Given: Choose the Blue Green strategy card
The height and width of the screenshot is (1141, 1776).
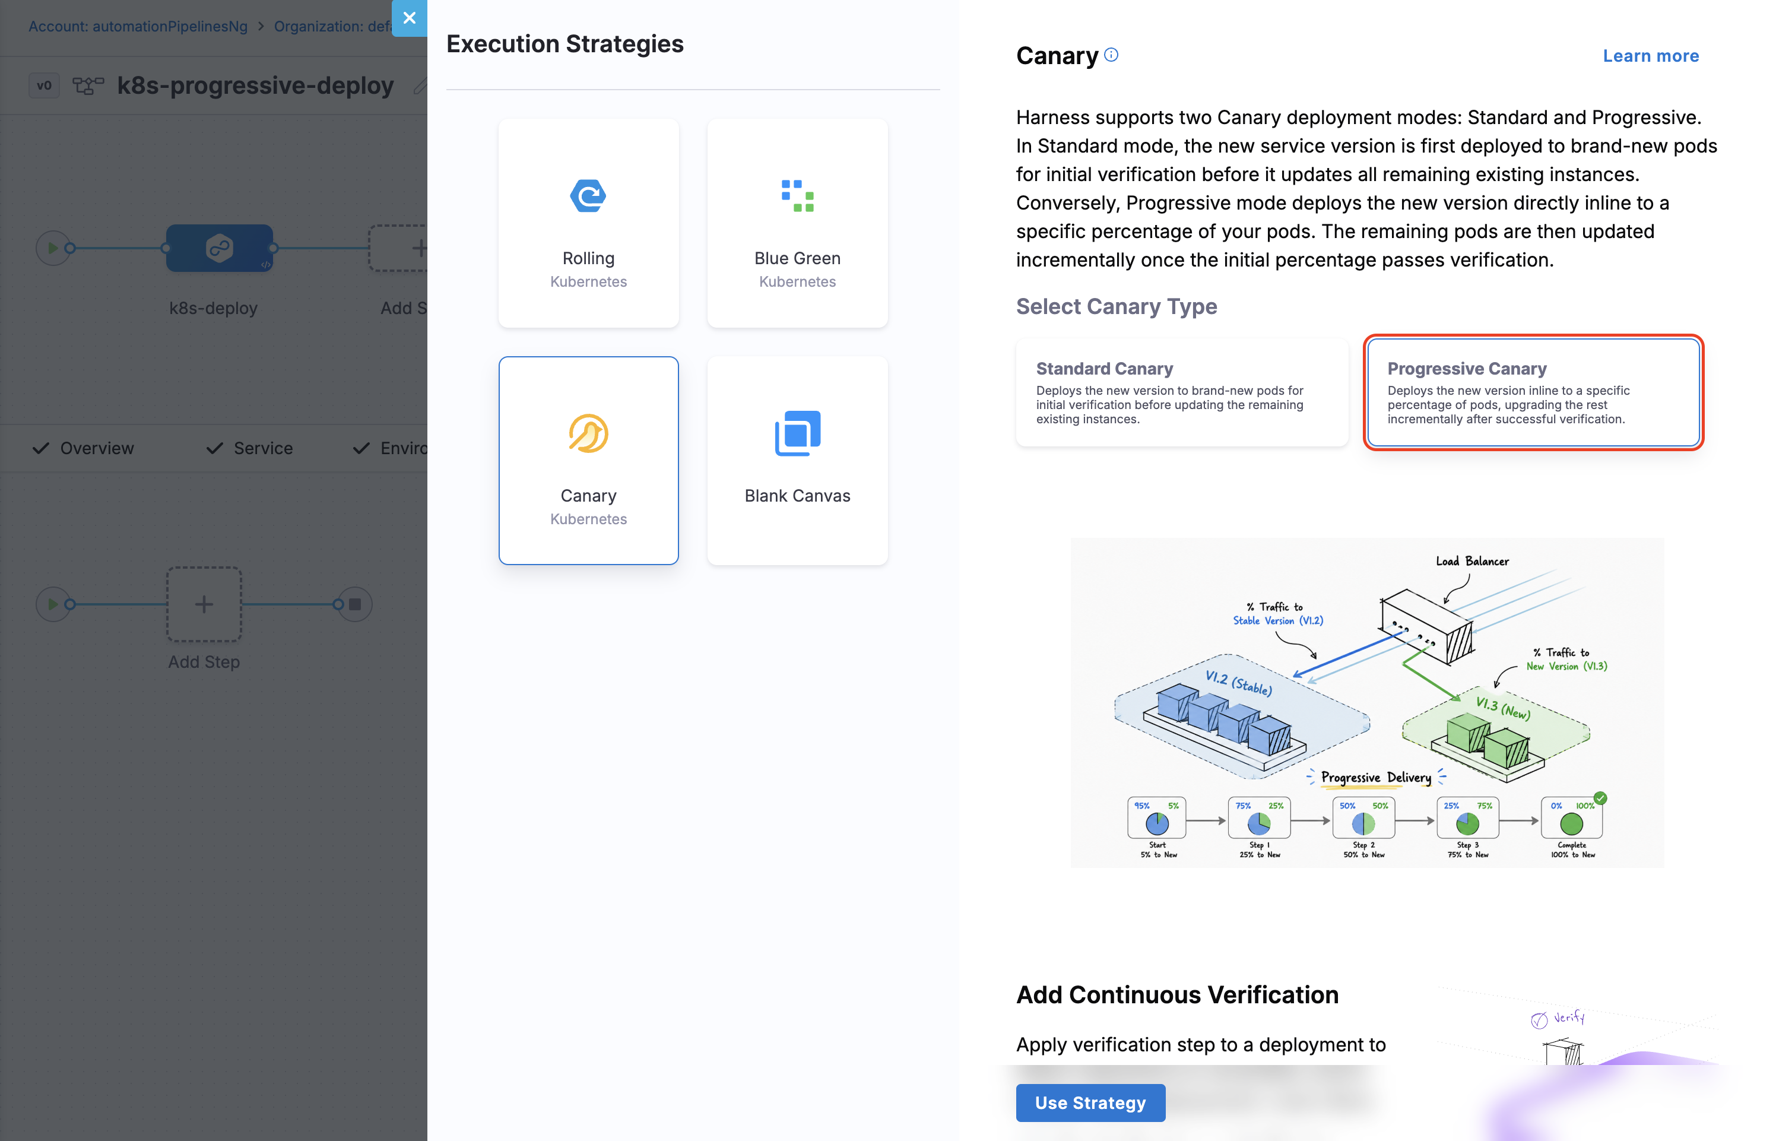Looking at the screenshot, I should (797, 223).
